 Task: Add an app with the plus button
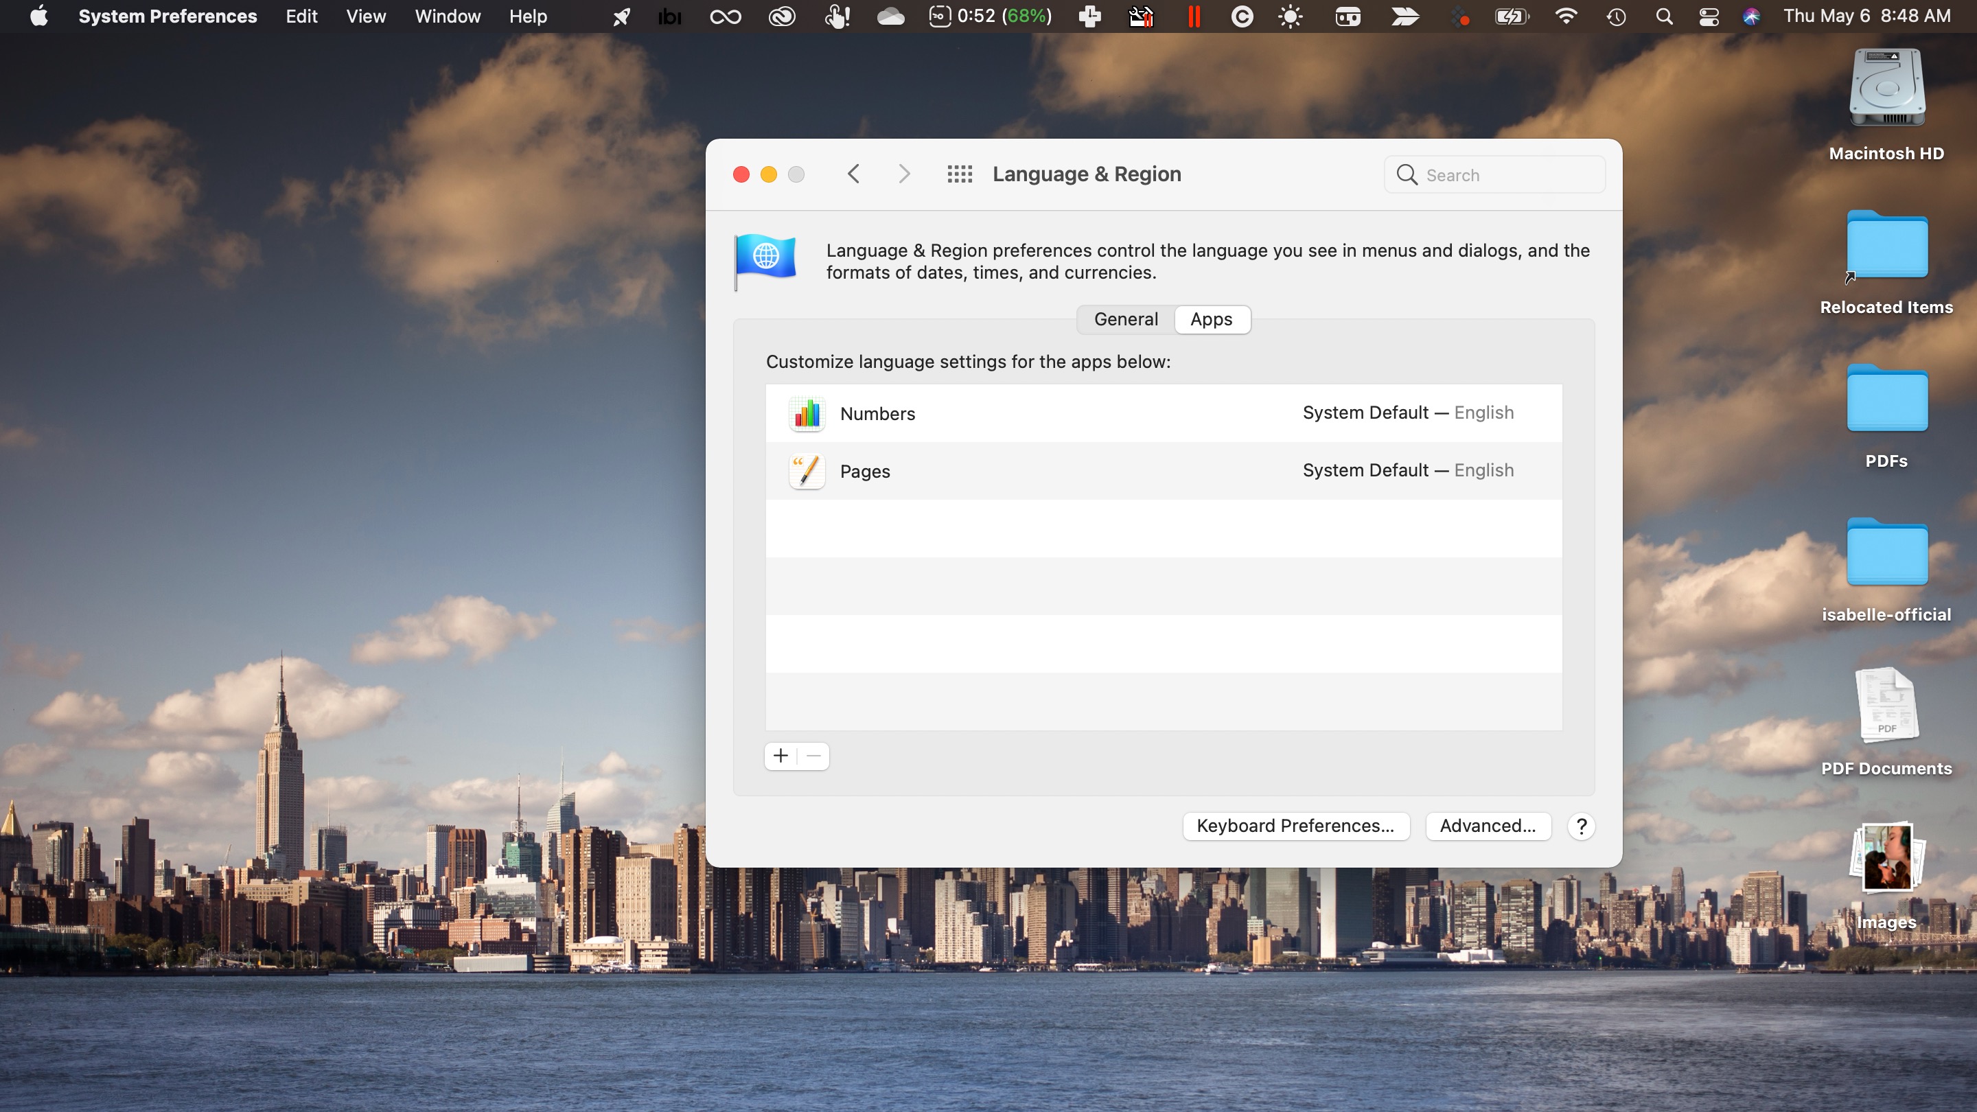[781, 756]
